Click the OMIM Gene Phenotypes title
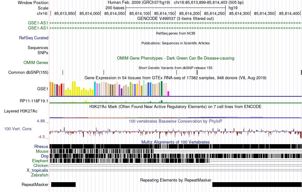 (175, 58)
